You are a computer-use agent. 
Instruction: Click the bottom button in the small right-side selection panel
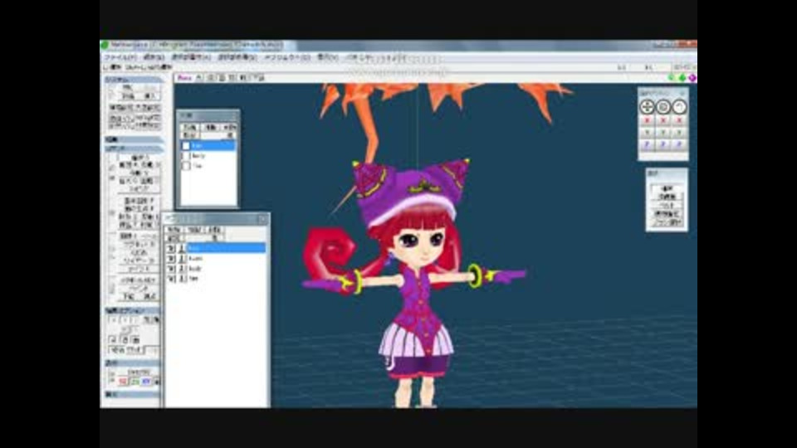(x=667, y=222)
